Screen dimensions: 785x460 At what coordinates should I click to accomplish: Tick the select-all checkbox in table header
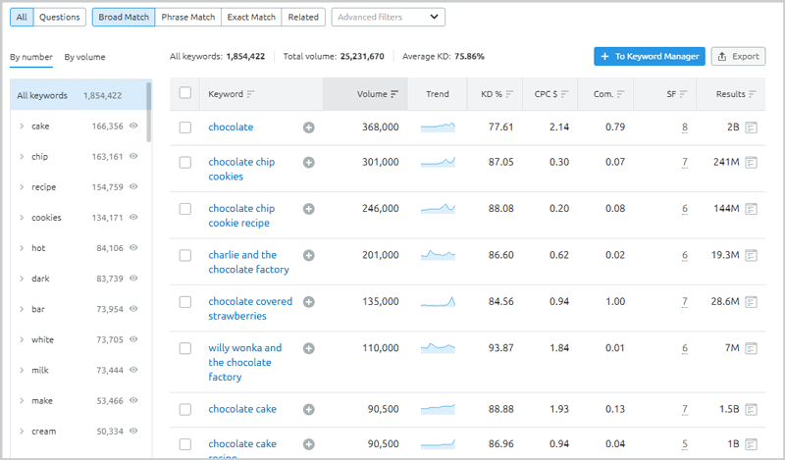(185, 94)
